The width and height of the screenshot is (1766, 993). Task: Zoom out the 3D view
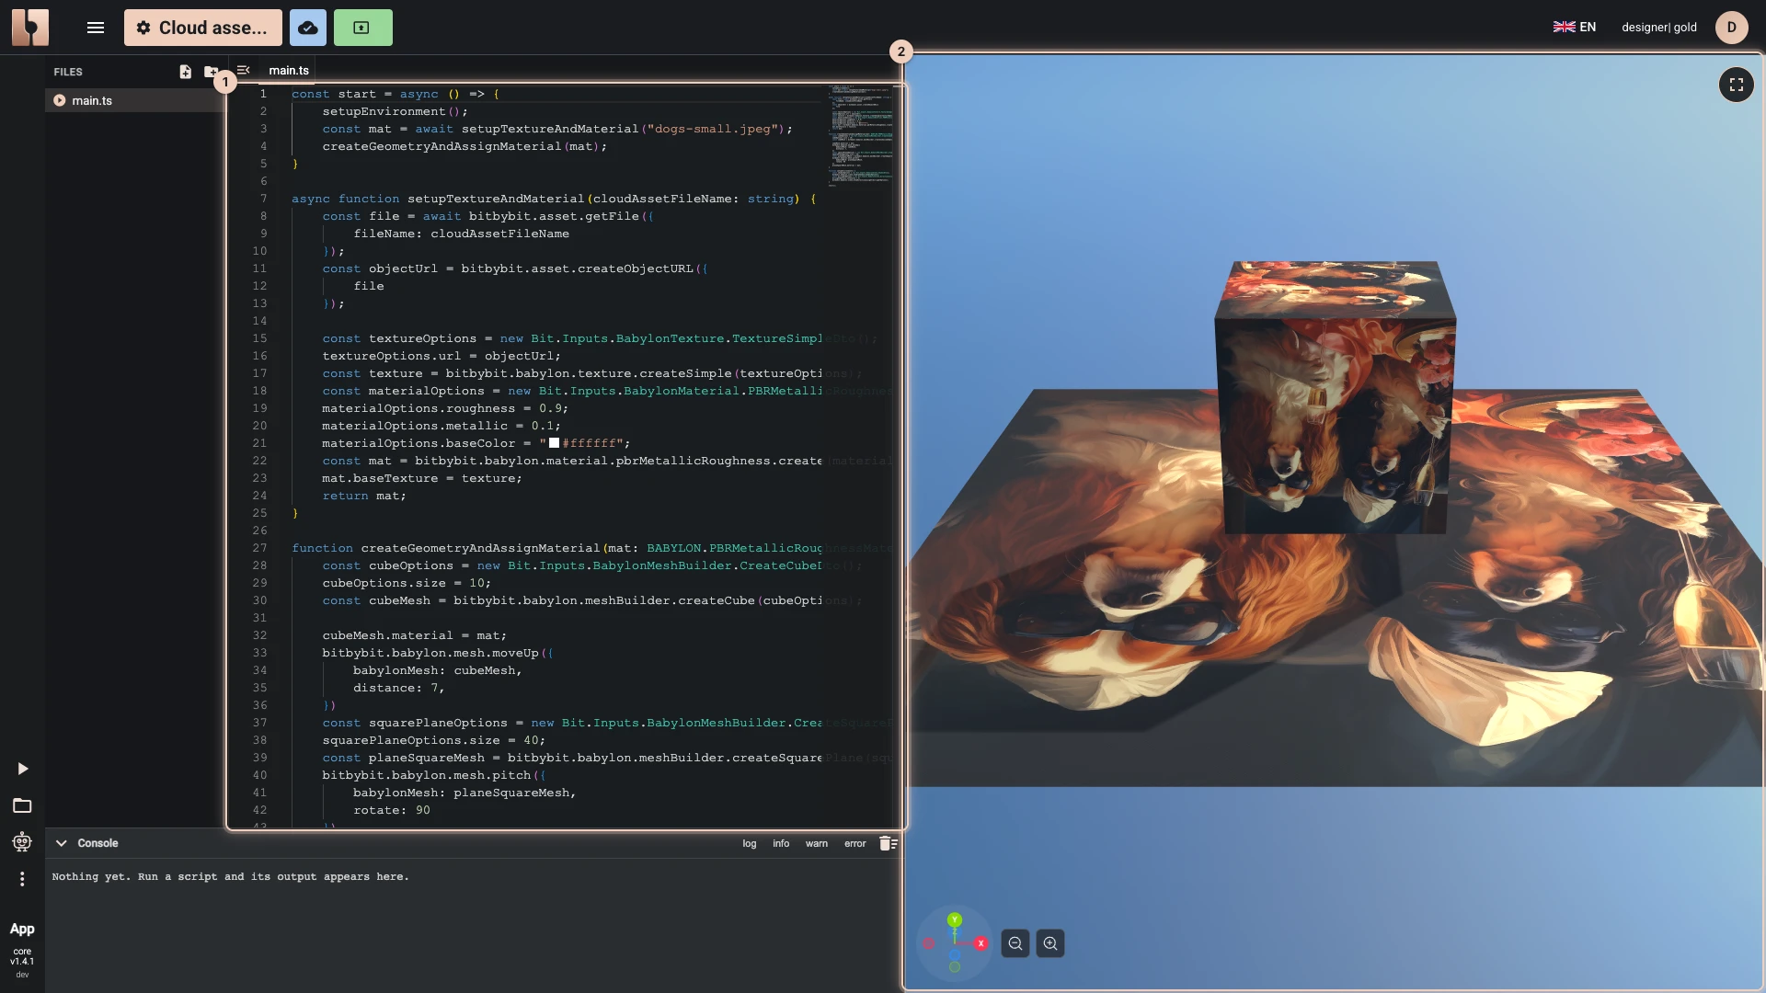(x=1015, y=943)
